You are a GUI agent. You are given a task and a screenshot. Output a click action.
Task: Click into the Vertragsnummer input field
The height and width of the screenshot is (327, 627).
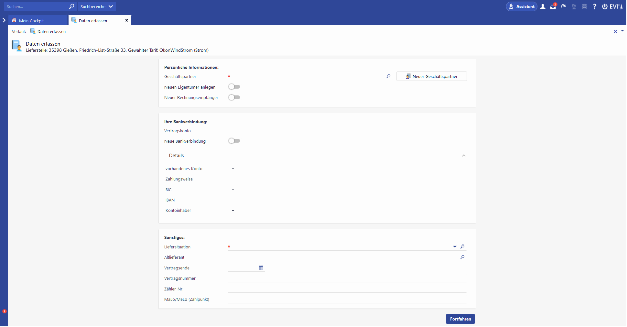click(x=347, y=278)
